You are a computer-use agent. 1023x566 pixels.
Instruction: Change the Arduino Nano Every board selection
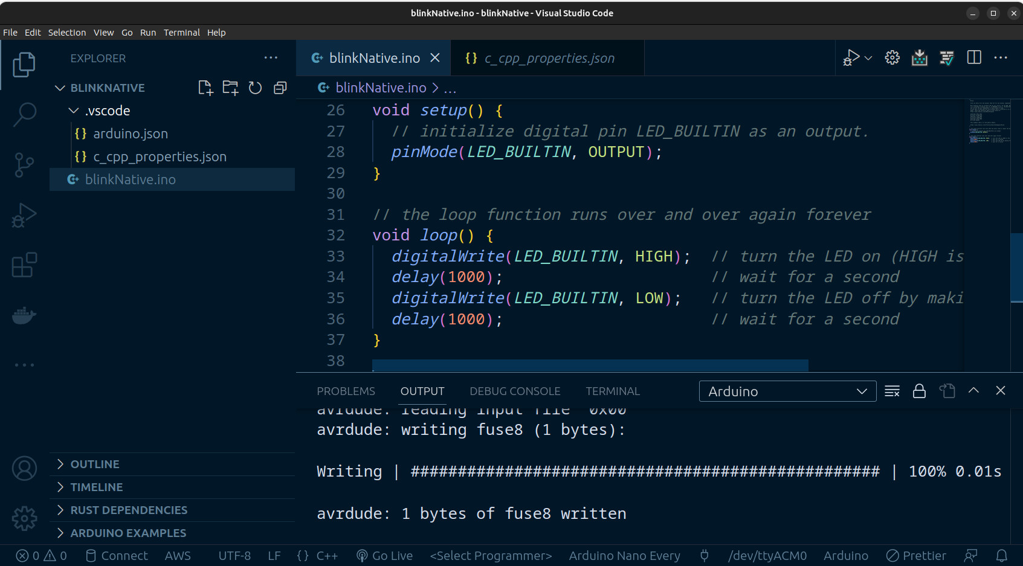click(x=624, y=556)
